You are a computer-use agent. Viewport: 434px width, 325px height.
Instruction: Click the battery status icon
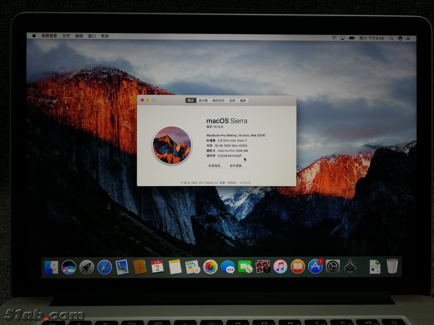352,38
